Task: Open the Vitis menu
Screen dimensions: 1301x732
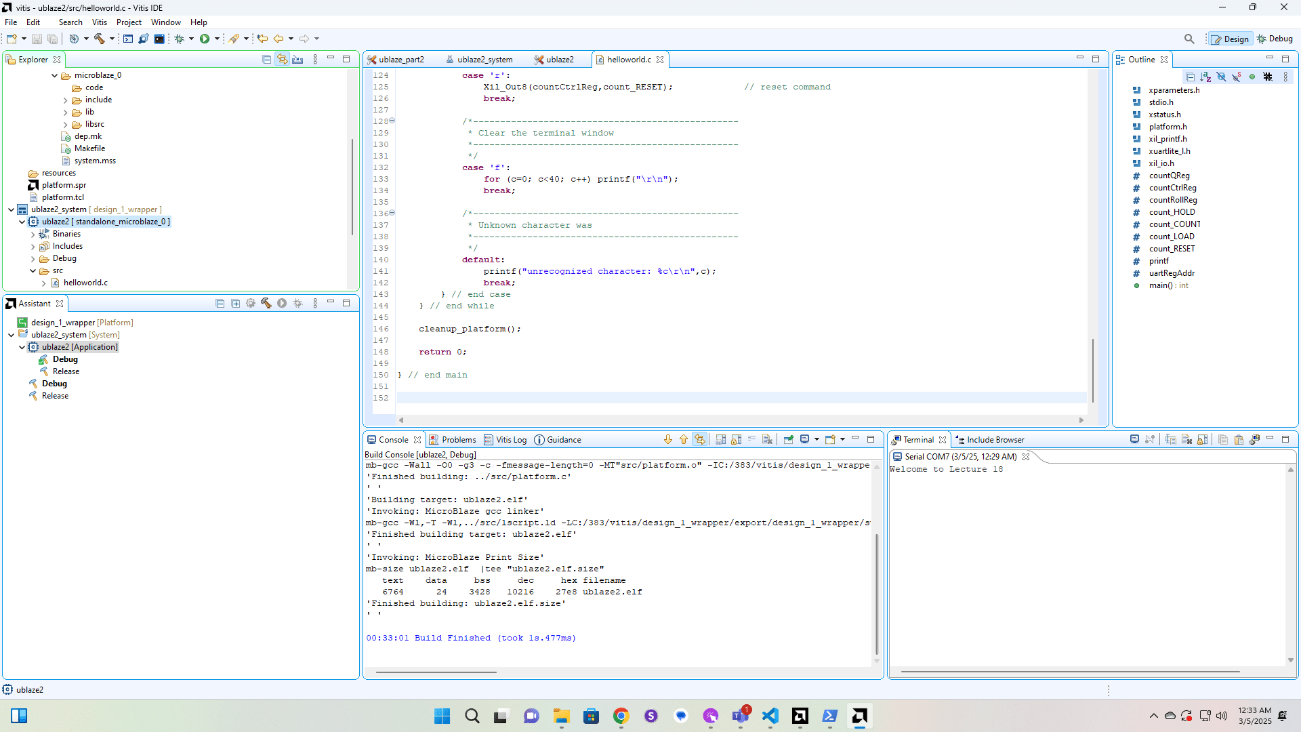Action: 99,22
